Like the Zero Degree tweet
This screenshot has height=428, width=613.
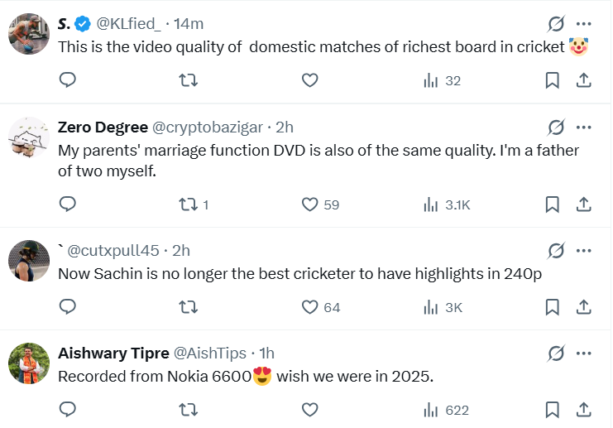point(310,204)
